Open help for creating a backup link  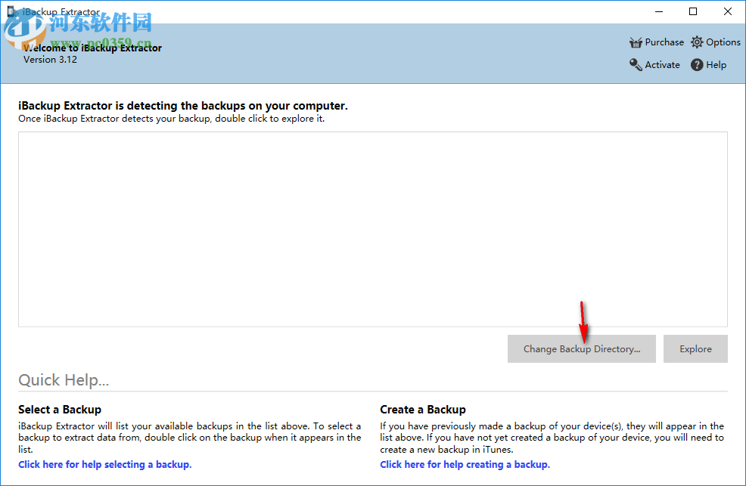465,464
